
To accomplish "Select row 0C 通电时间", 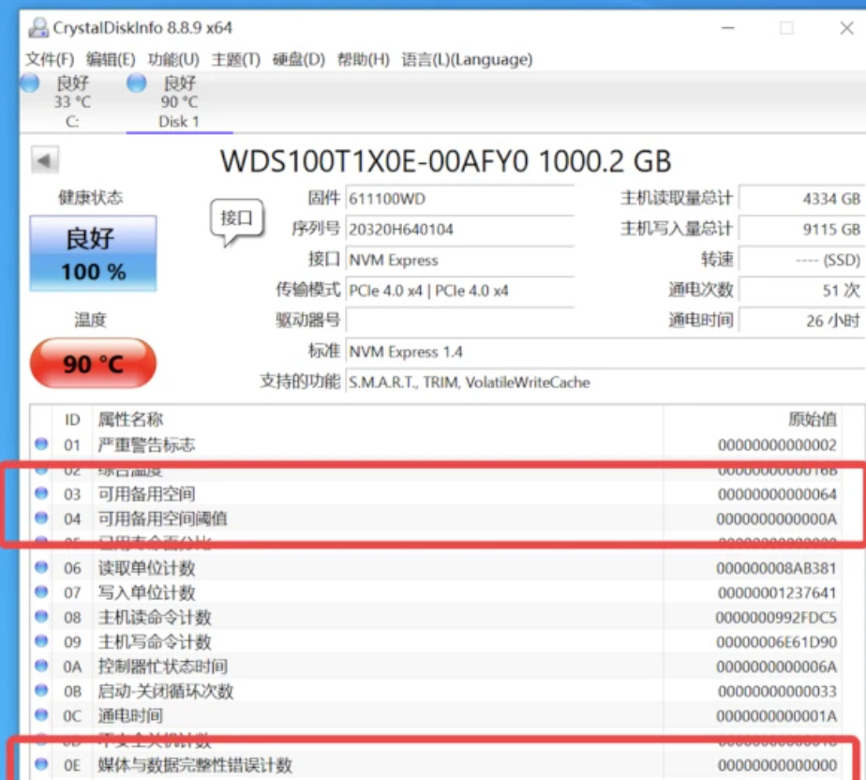I will [x=437, y=715].
